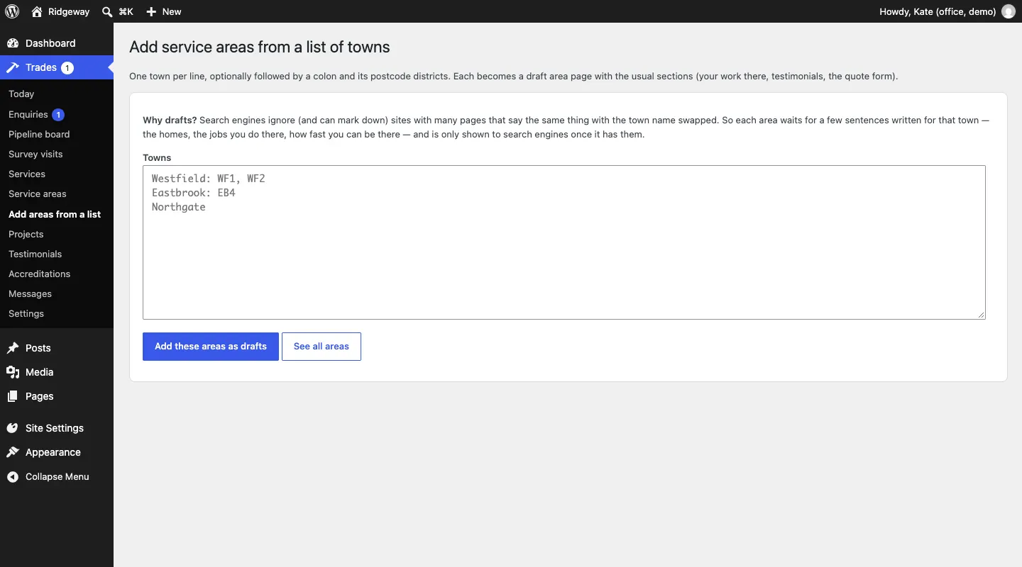Click the bold "Why drafts?" text
This screenshot has height=567, width=1022.
(170, 120)
